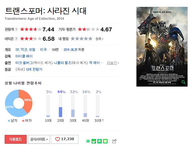Click the green memo share icon

[105, 141]
